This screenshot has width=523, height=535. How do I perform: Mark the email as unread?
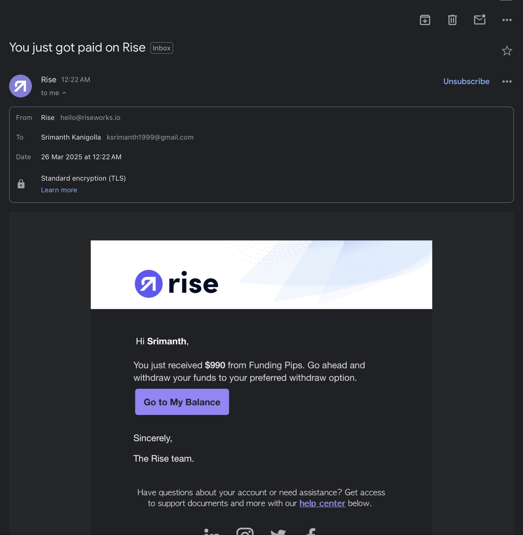click(x=479, y=20)
